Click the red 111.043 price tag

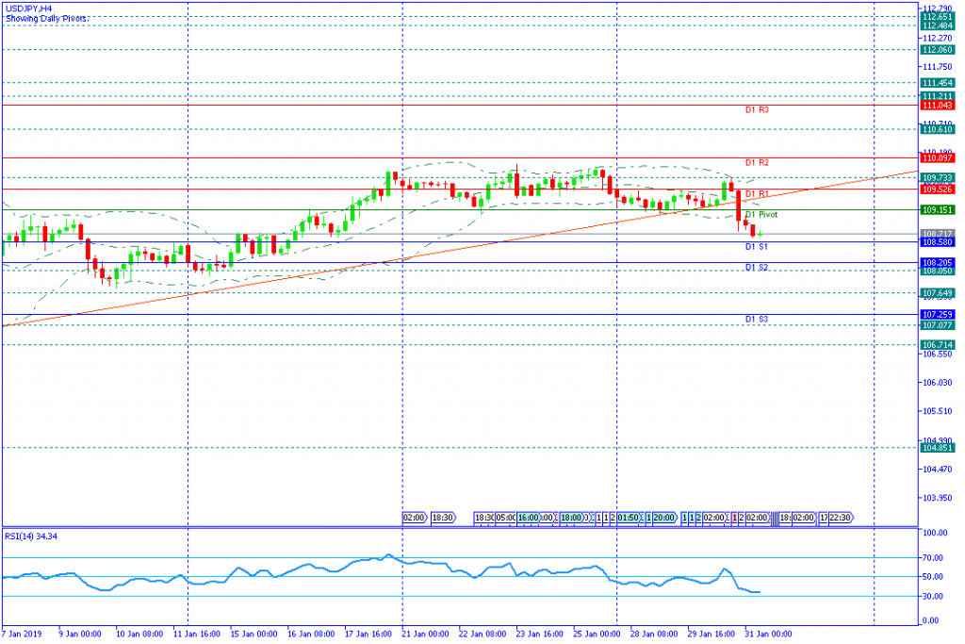[x=938, y=106]
